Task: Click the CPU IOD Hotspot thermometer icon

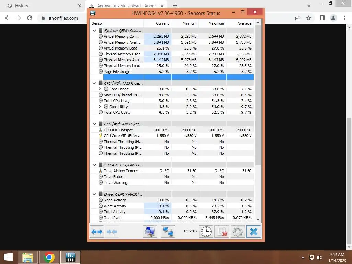Action: 101,130
